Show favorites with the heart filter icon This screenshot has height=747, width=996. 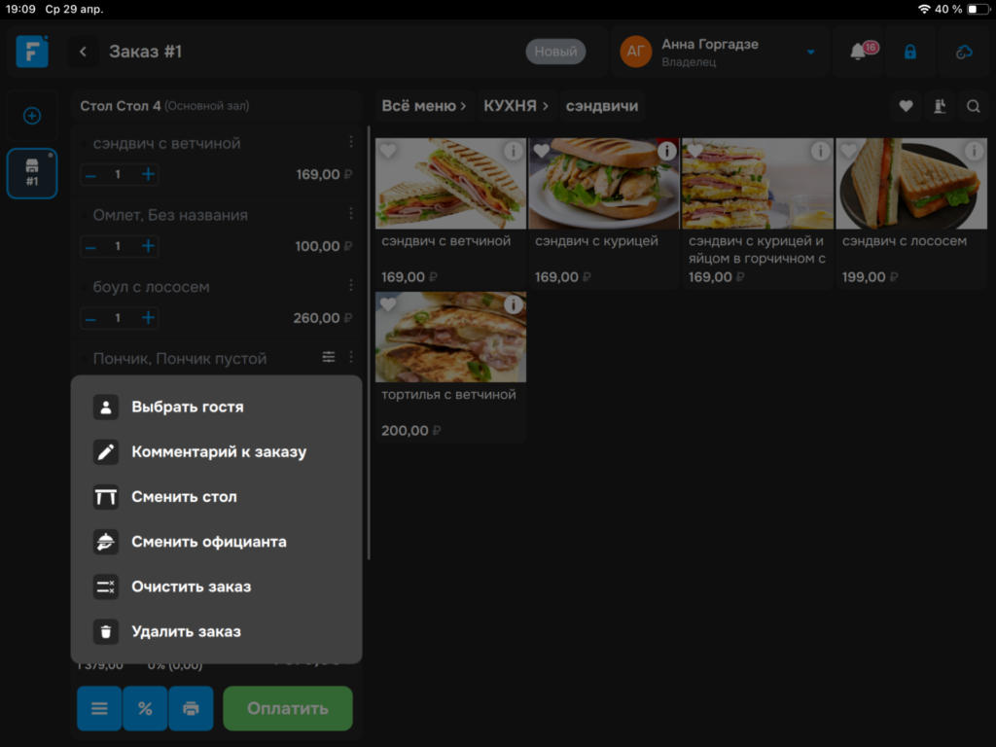coord(906,106)
